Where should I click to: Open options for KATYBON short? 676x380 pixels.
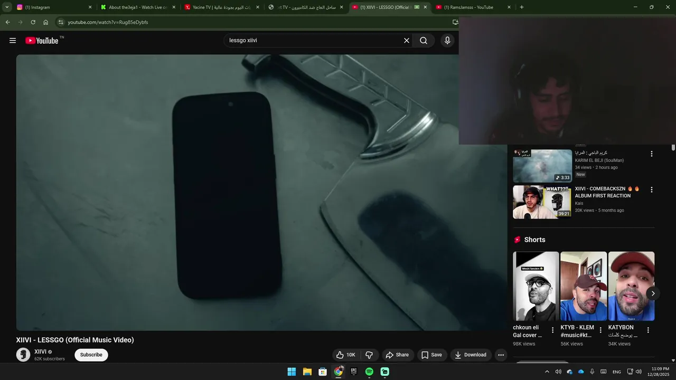point(648,330)
